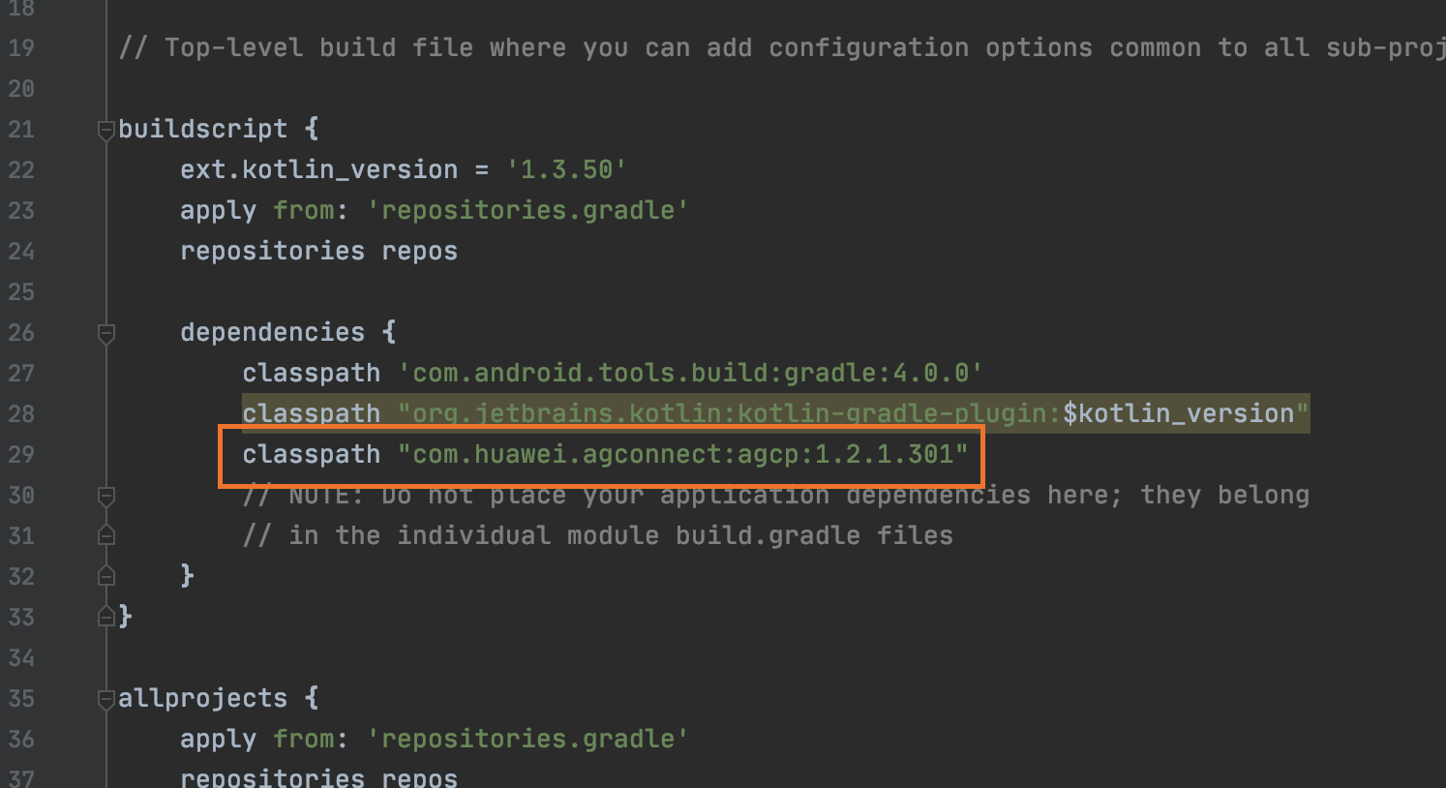The image size is (1446, 788).
Task: Click the 'repositories repos' statement on line 24
Action: click(x=318, y=252)
